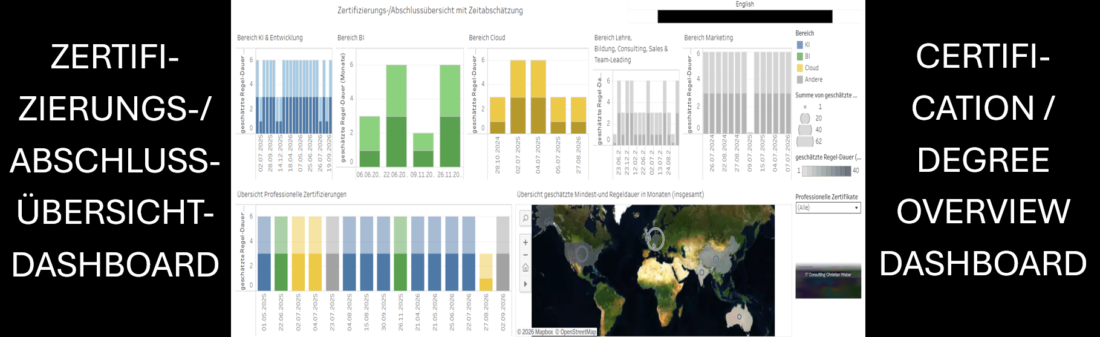Select the BI green legend swatch
The image size is (1100, 337).
click(800, 56)
